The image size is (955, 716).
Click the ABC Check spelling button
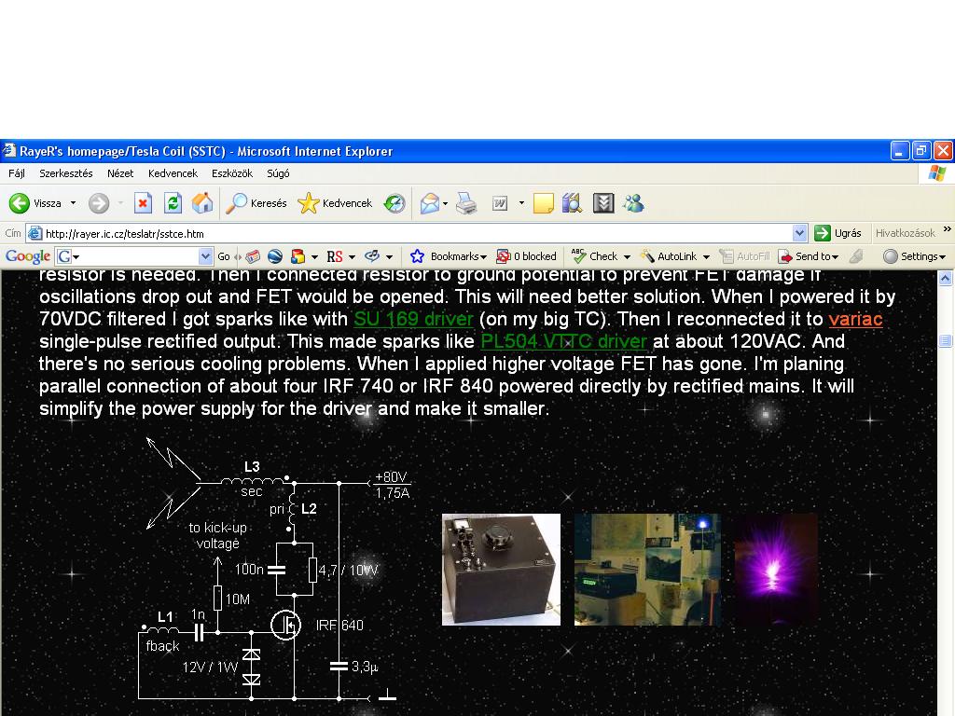click(x=596, y=256)
